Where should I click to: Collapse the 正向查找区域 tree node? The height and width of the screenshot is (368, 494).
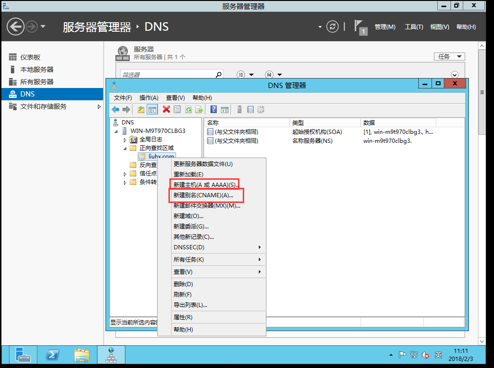[x=125, y=149]
